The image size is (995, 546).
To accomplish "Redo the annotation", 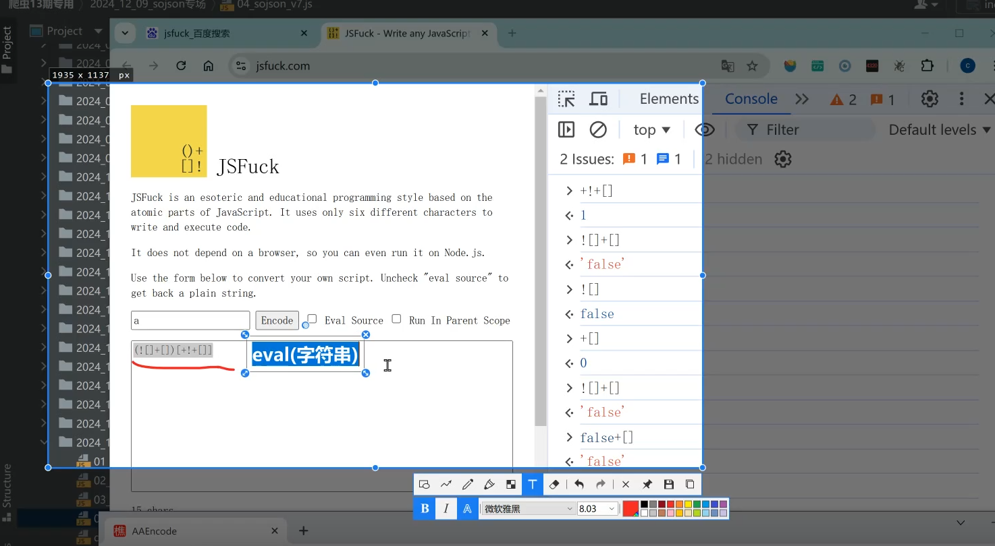I will pos(601,485).
